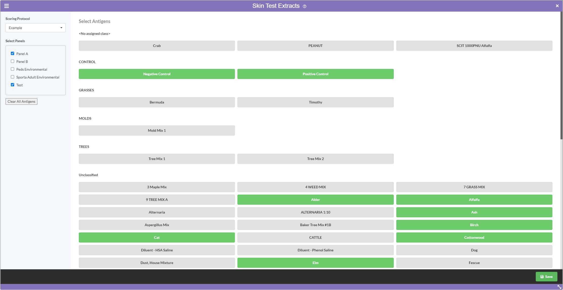Open the Scoring Protocol dropdown
The width and height of the screenshot is (563, 290).
tap(35, 28)
